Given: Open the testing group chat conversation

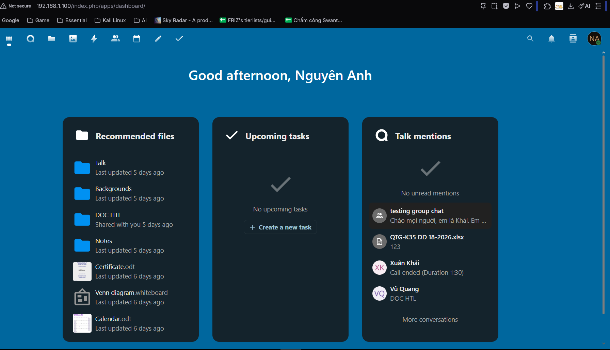Looking at the screenshot, I should pyautogui.click(x=430, y=216).
